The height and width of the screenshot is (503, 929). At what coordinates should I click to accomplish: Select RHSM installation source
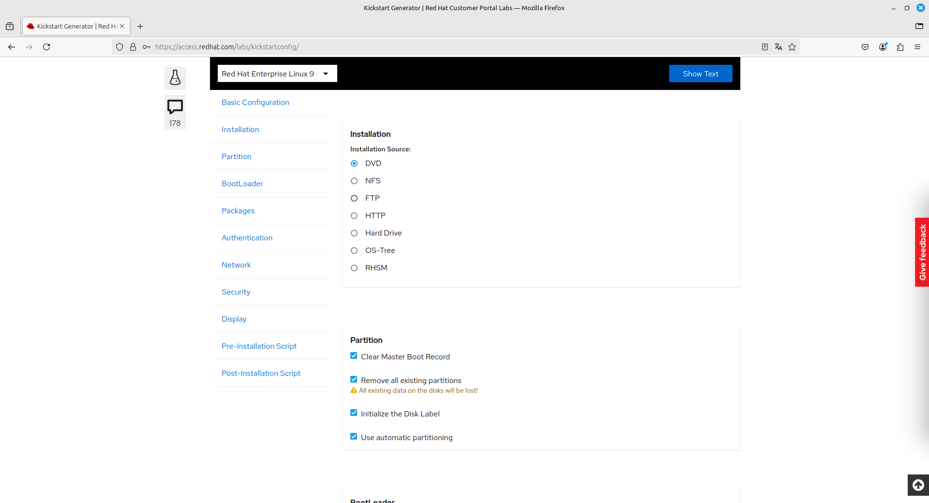pyautogui.click(x=354, y=268)
